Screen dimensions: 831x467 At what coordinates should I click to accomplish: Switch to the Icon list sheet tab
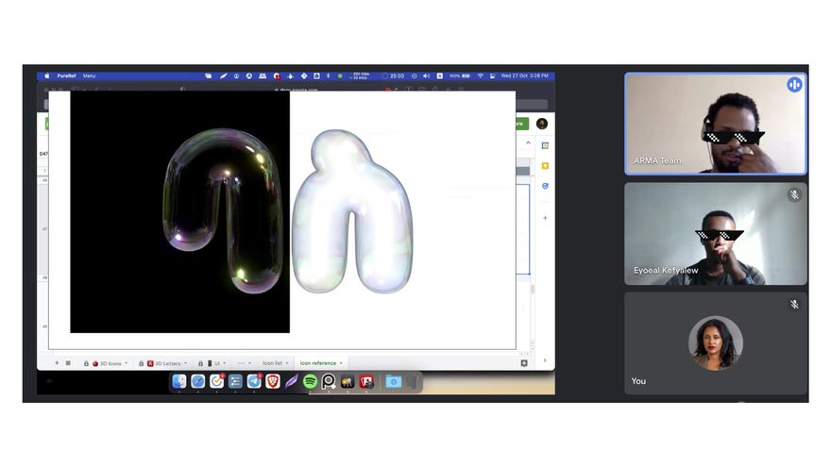pos(273,363)
